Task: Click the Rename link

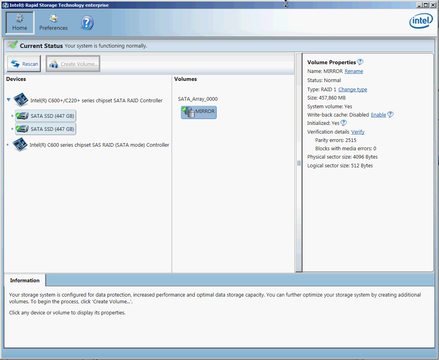Action: [x=354, y=71]
